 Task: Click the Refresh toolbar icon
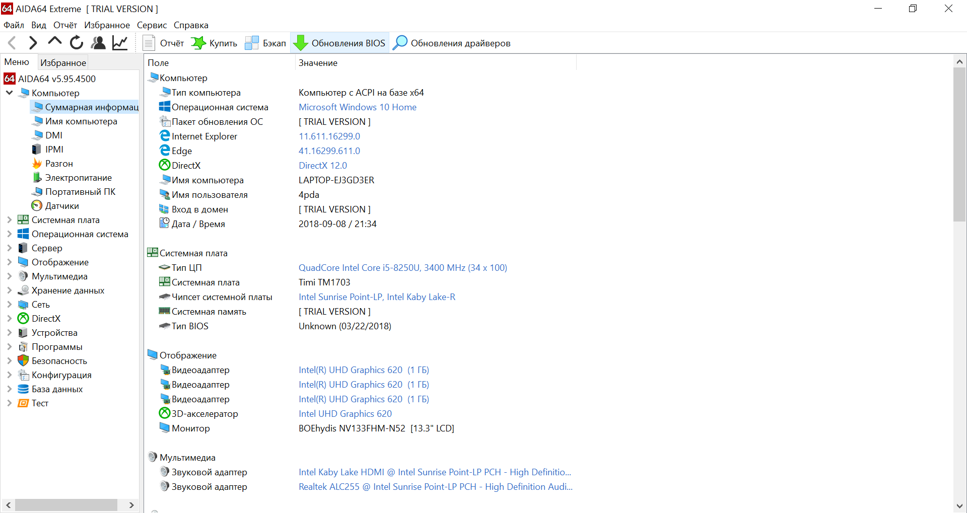(77, 43)
